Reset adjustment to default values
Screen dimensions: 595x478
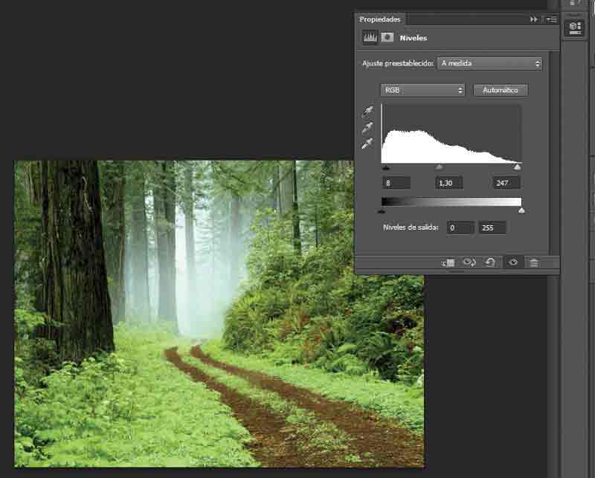[x=490, y=262]
